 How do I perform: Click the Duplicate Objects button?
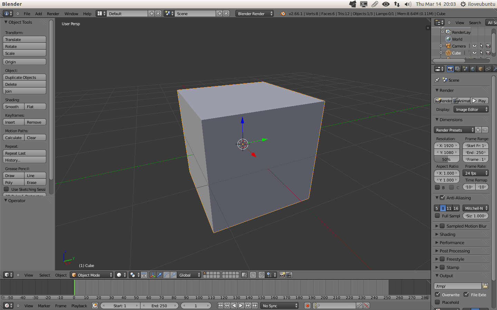25,77
